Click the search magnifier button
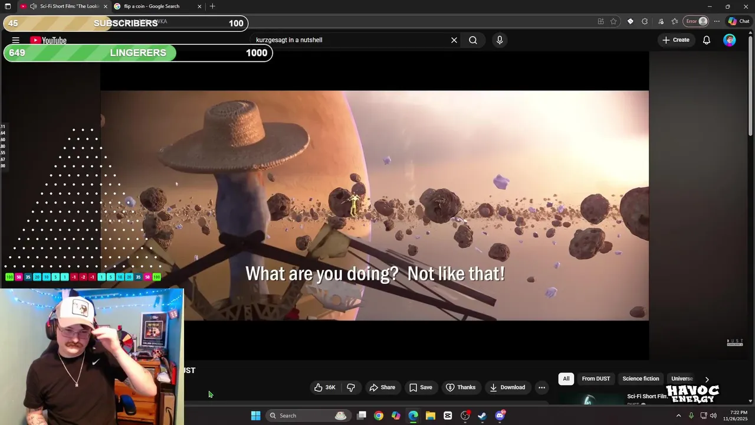The image size is (755, 425). (x=473, y=40)
